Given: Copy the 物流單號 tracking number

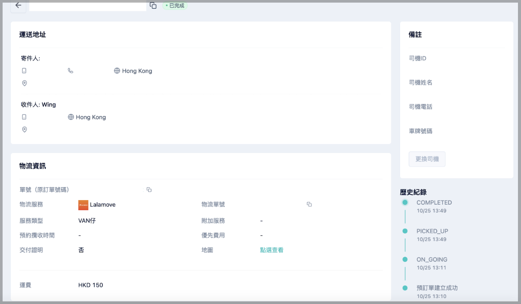Looking at the screenshot, I should tap(309, 205).
